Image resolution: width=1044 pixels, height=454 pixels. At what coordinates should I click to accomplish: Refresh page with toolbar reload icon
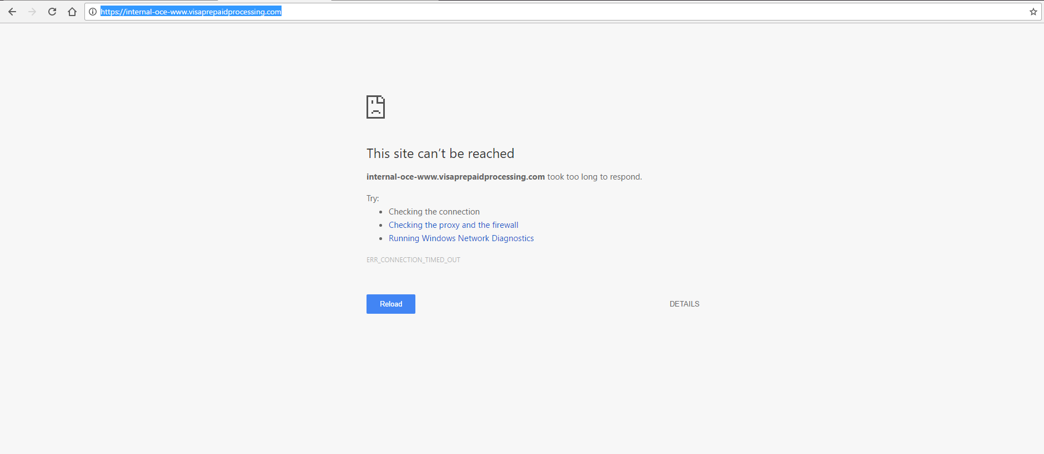click(x=52, y=12)
